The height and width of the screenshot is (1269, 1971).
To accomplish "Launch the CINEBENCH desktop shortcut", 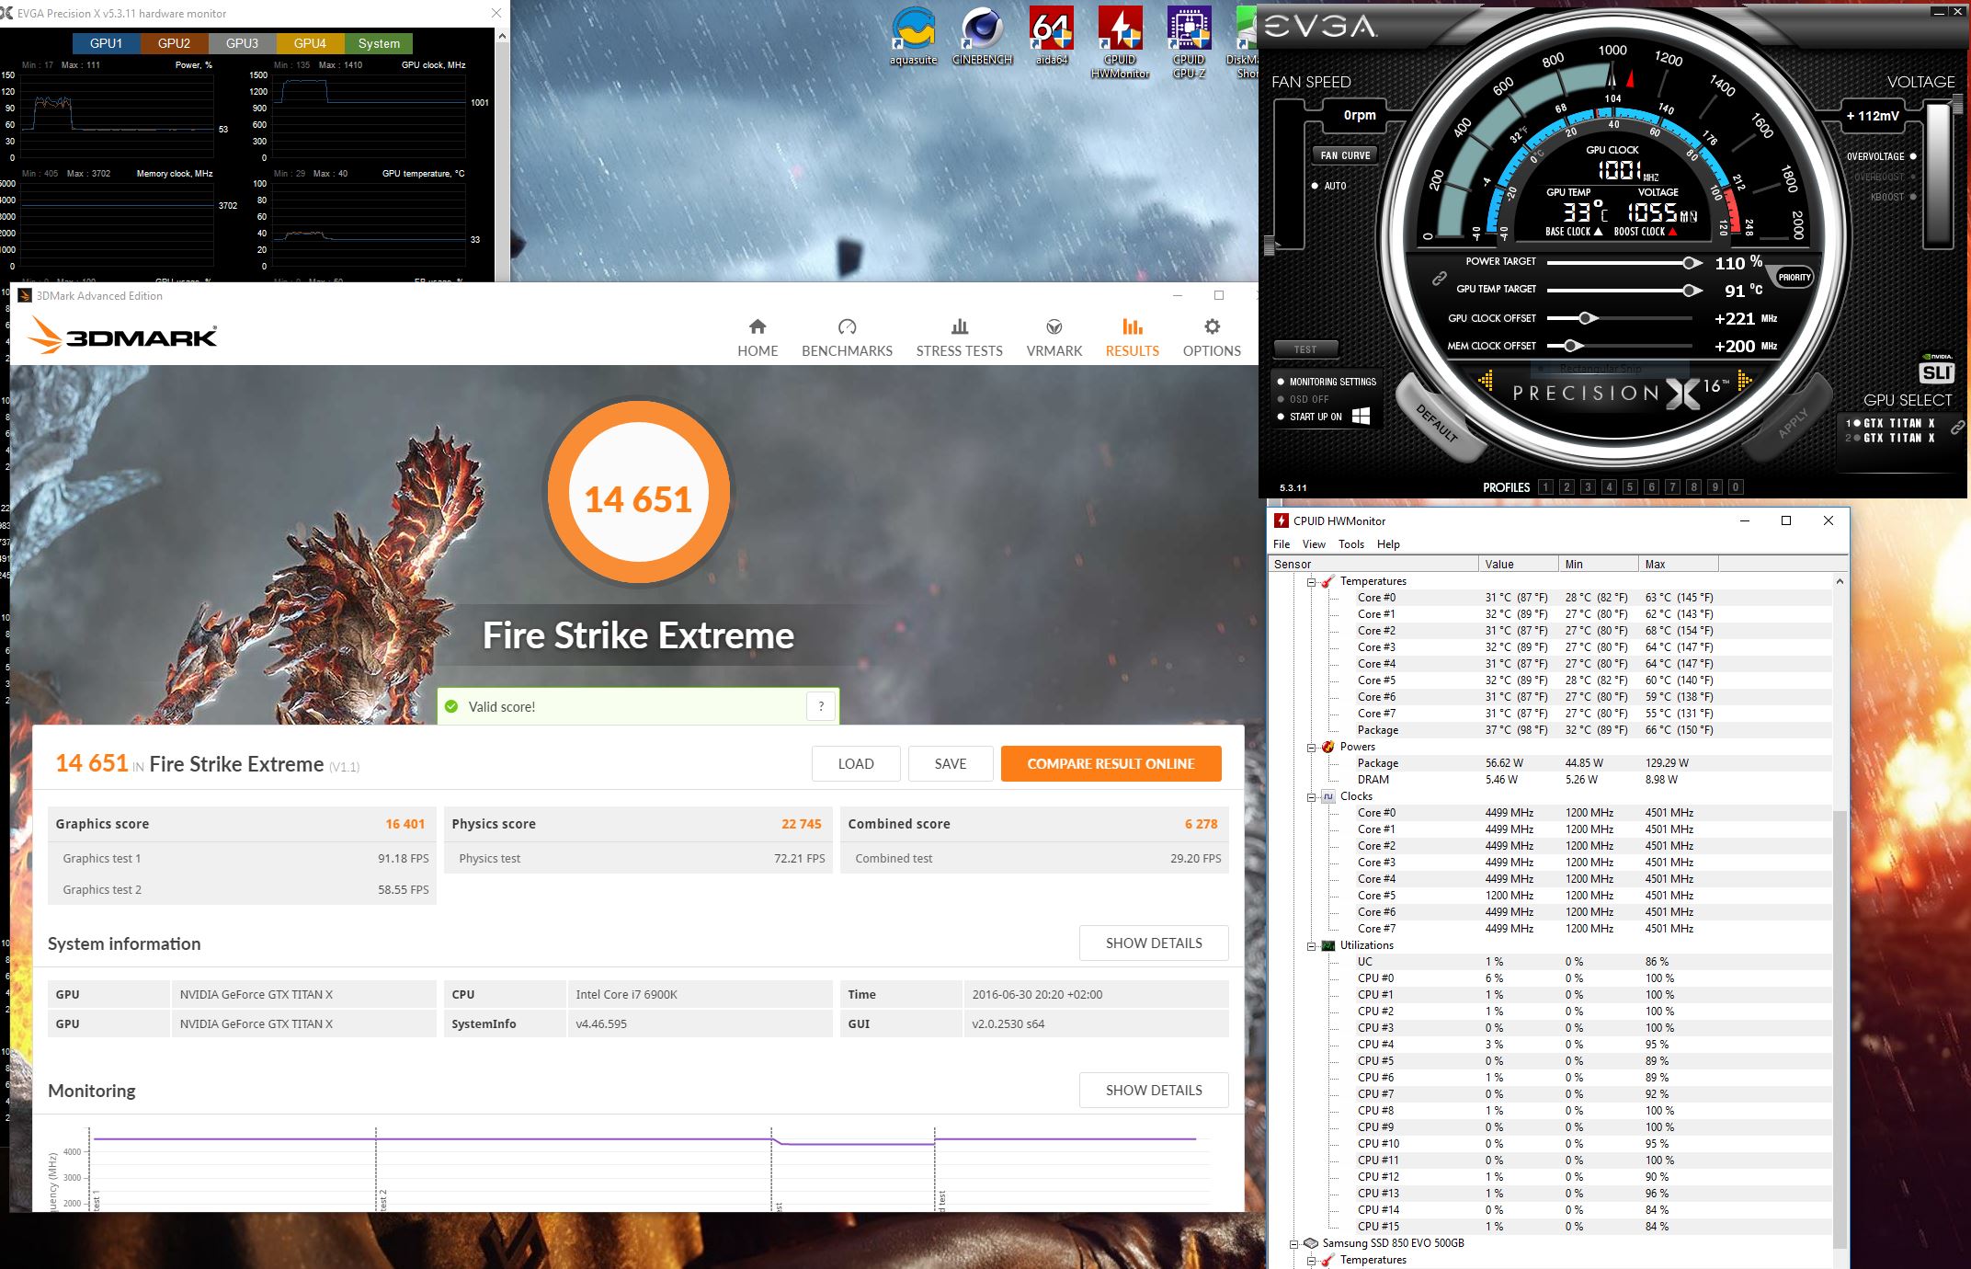I will point(982,37).
